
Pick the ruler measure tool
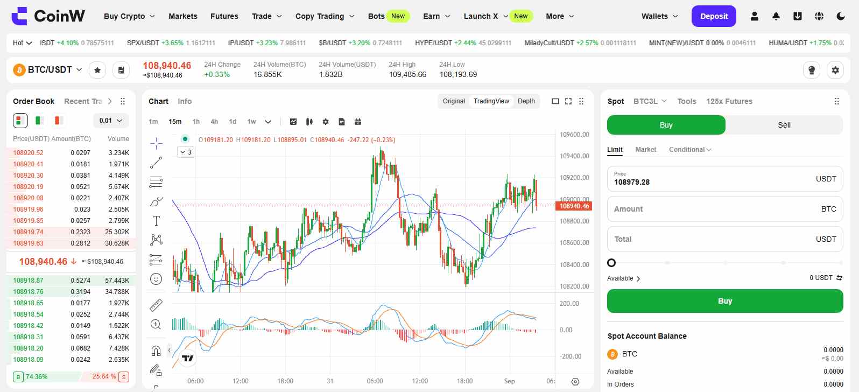[x=156, y=305]
